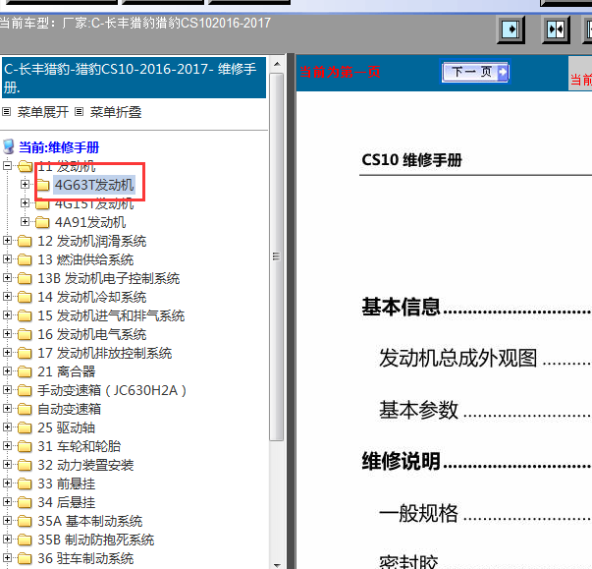Select 14 发动机冷却系统 tree item
The height and width of the screenshot is (569, 592).
[x=91, y=297]
